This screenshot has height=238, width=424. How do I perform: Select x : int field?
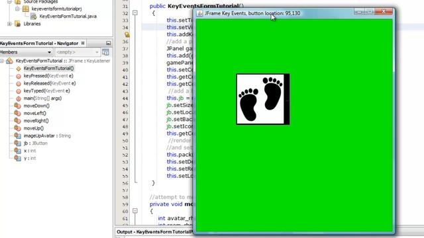[30, 151]
